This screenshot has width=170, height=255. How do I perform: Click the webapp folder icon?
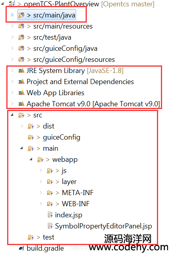(40, 159)
